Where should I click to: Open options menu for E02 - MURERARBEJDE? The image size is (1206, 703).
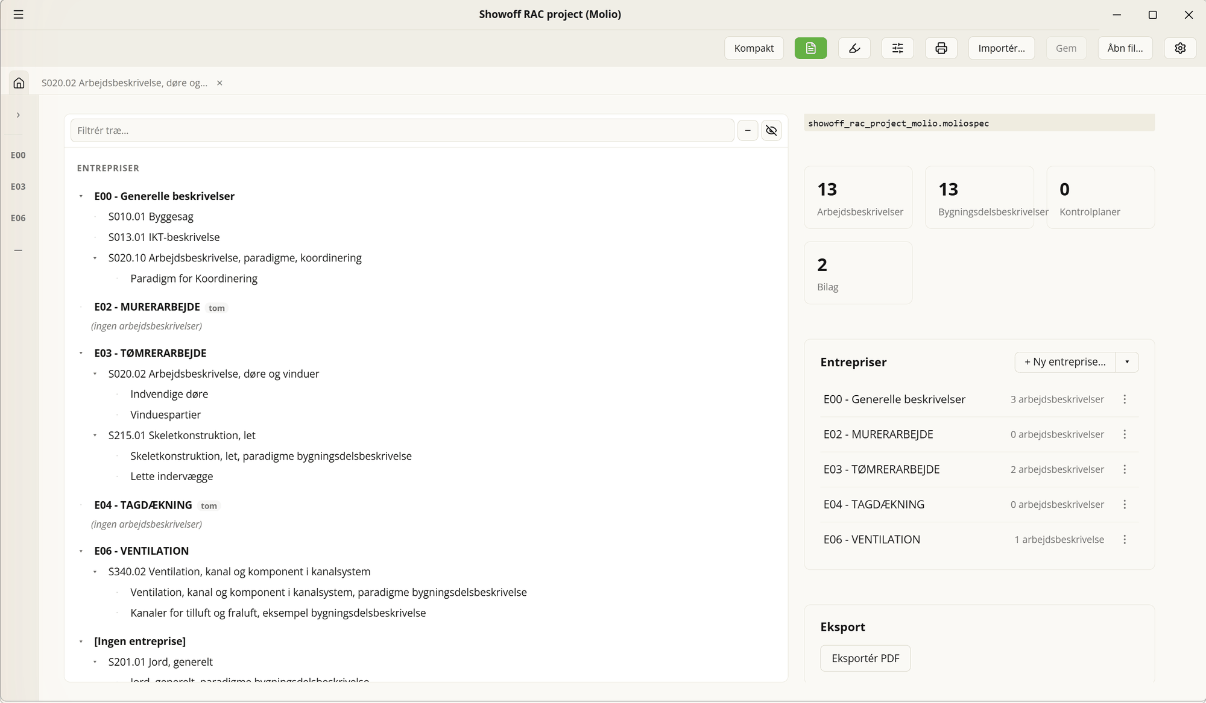click(x=1125, y=434)
